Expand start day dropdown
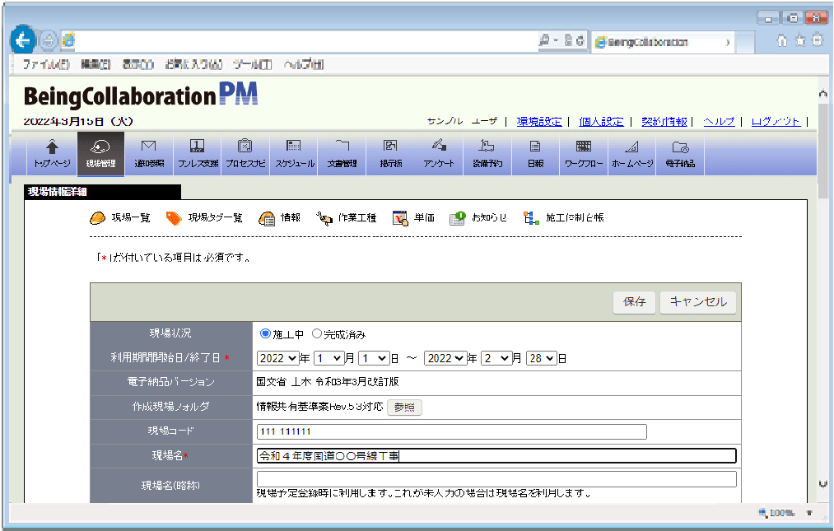The height and width of the screenshot is (531, 834). [374, 358]
